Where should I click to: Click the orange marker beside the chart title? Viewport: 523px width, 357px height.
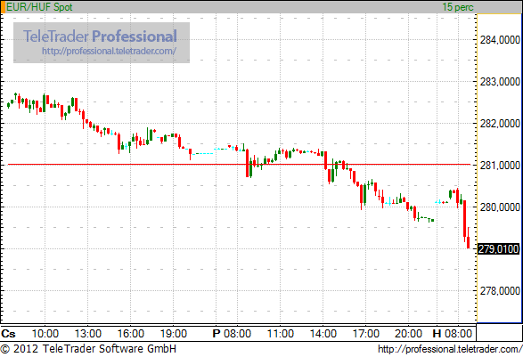(3, 7)
